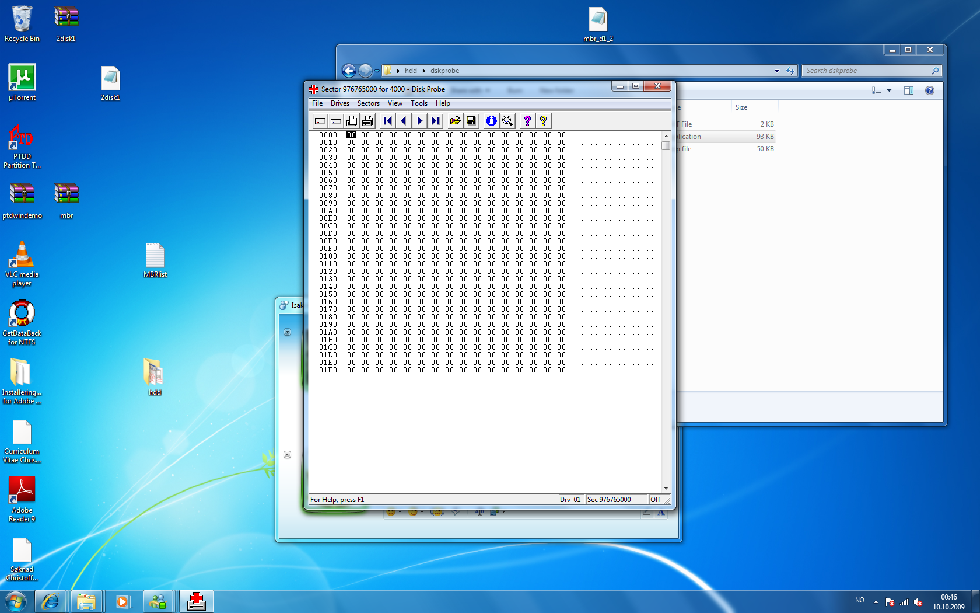The height and width of the screenshot is (613, 980).
Task: Select the VLC media player desktop shortcut
Action: tap(22, 264)
